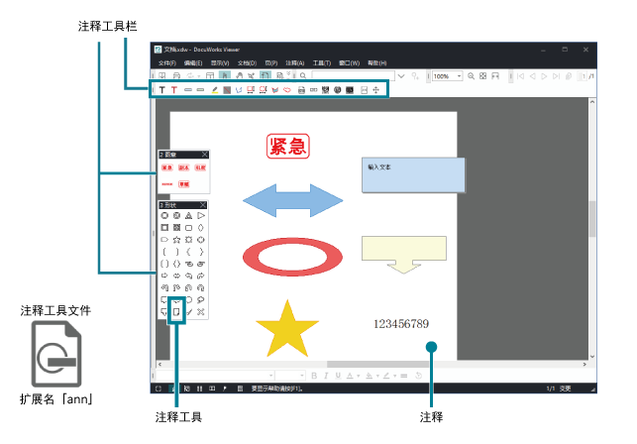637x444 pixels.
Task: Close the shapes palette panel
Action: pyautogui.click(x=204, y=205)
